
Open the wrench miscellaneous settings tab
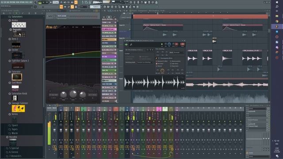pyautogui.click(x=131, y=45)
